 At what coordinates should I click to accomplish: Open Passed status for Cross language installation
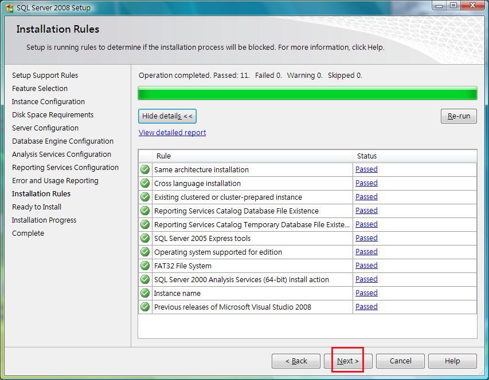(x=366, y=183)
